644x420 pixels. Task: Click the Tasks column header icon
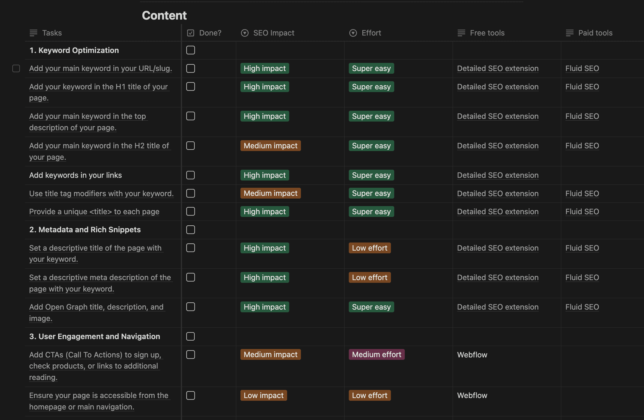point(33,33)
